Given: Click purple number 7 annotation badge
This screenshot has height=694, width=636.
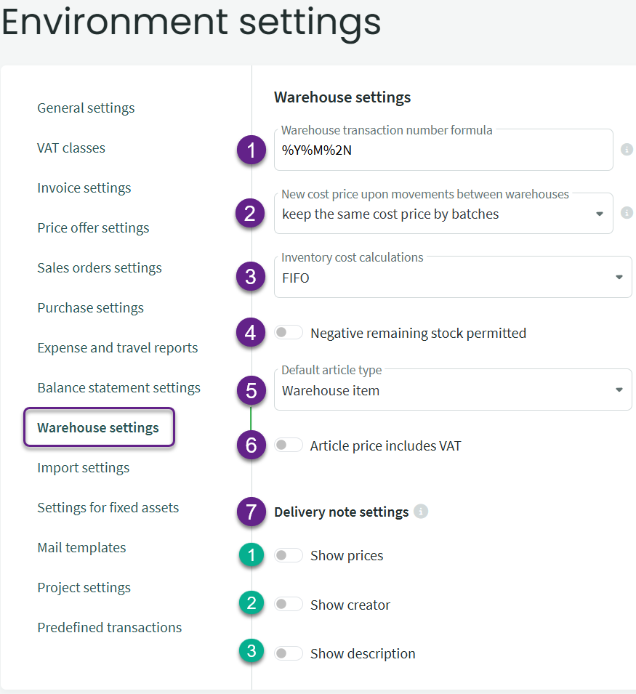Looking at the screenshot, I should 251,512.
